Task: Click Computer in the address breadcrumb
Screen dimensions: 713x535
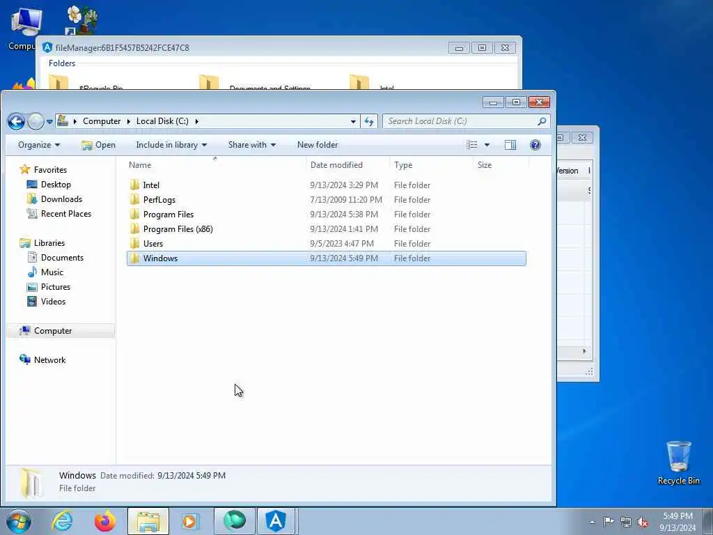Action: click(x=102, y=121)
